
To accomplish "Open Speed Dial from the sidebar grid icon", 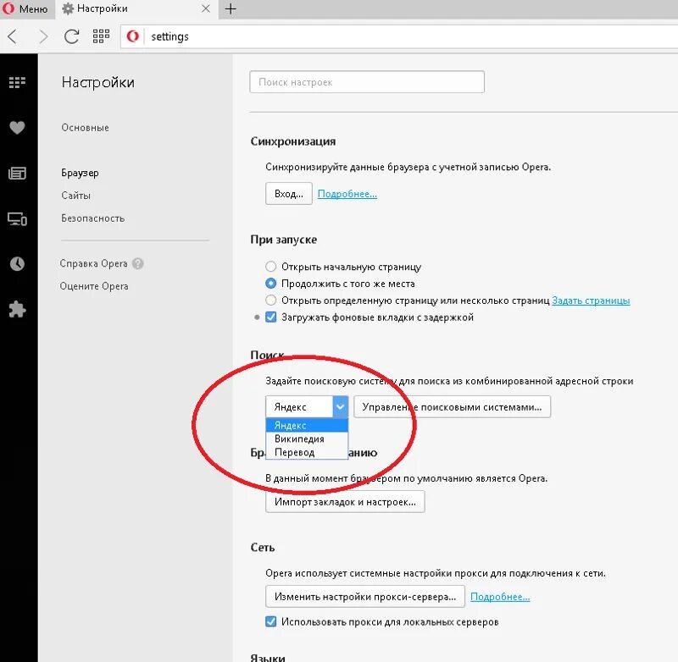I will point(17,82).
